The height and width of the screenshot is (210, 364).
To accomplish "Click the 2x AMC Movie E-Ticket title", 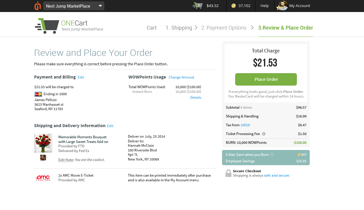I will click(x=76, y=175).
